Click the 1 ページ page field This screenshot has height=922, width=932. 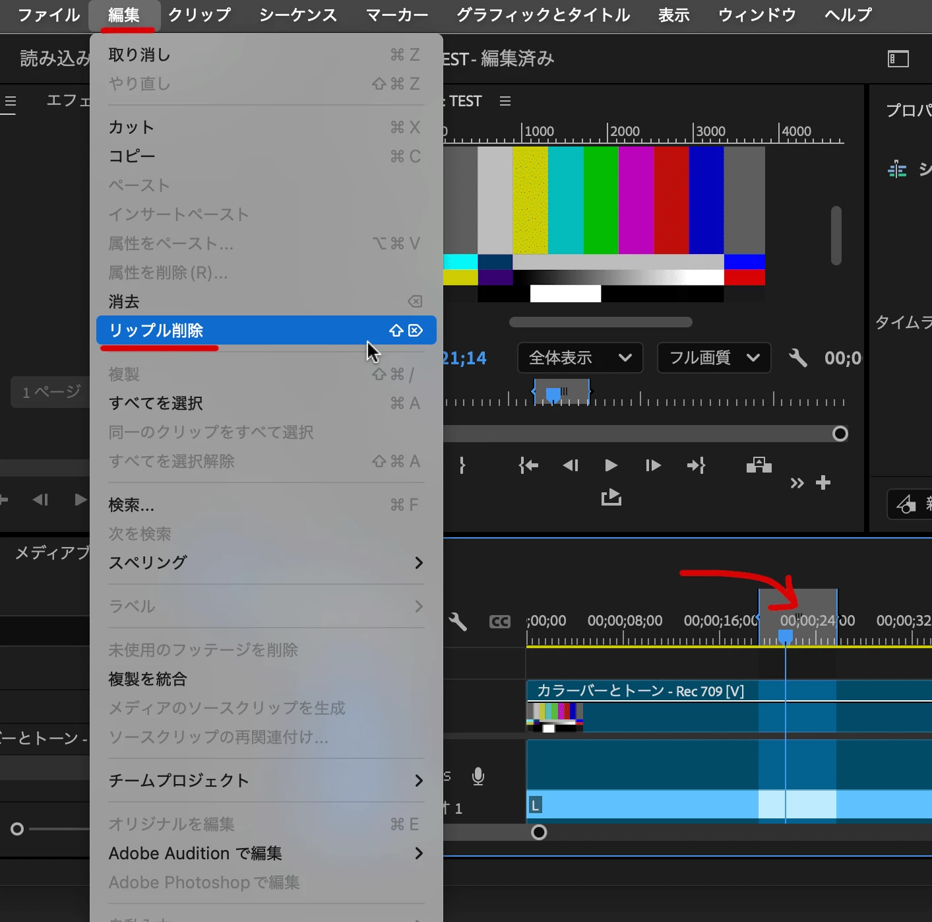pos(50,392)
